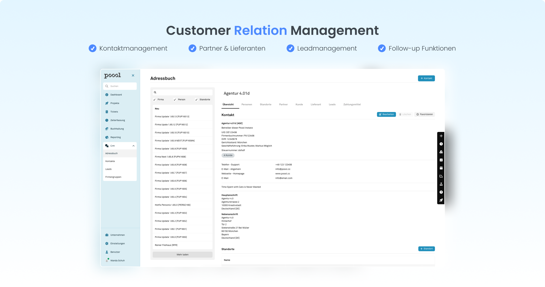This screenshot has width=545, height=287.
Task: Open Leads in the Crm submenu
Action: 120,169
